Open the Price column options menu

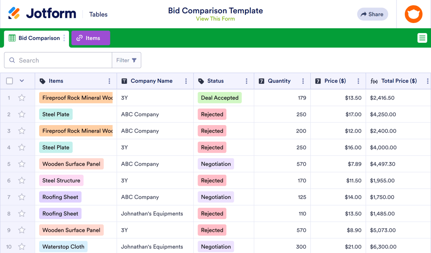[358, 81]
